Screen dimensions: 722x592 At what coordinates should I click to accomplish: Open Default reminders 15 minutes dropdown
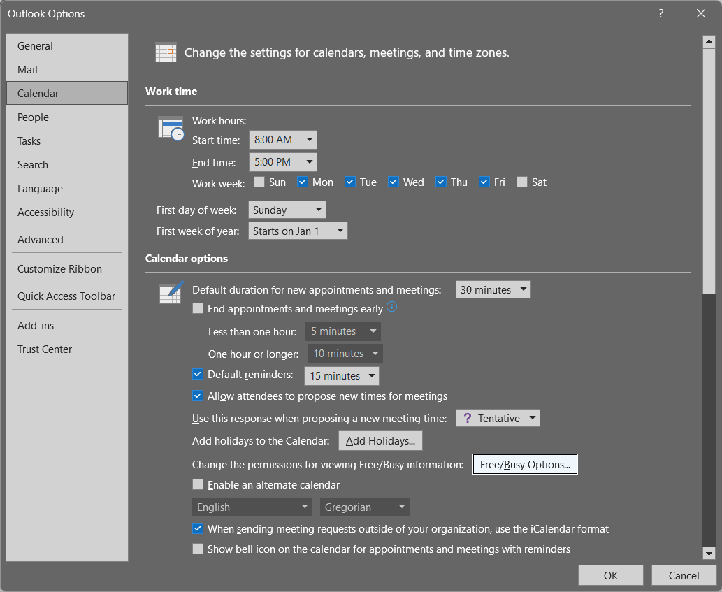[x=342, y=375]
